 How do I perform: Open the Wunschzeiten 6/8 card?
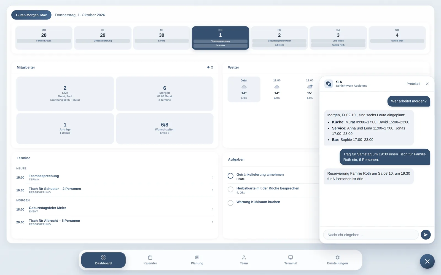165,128
